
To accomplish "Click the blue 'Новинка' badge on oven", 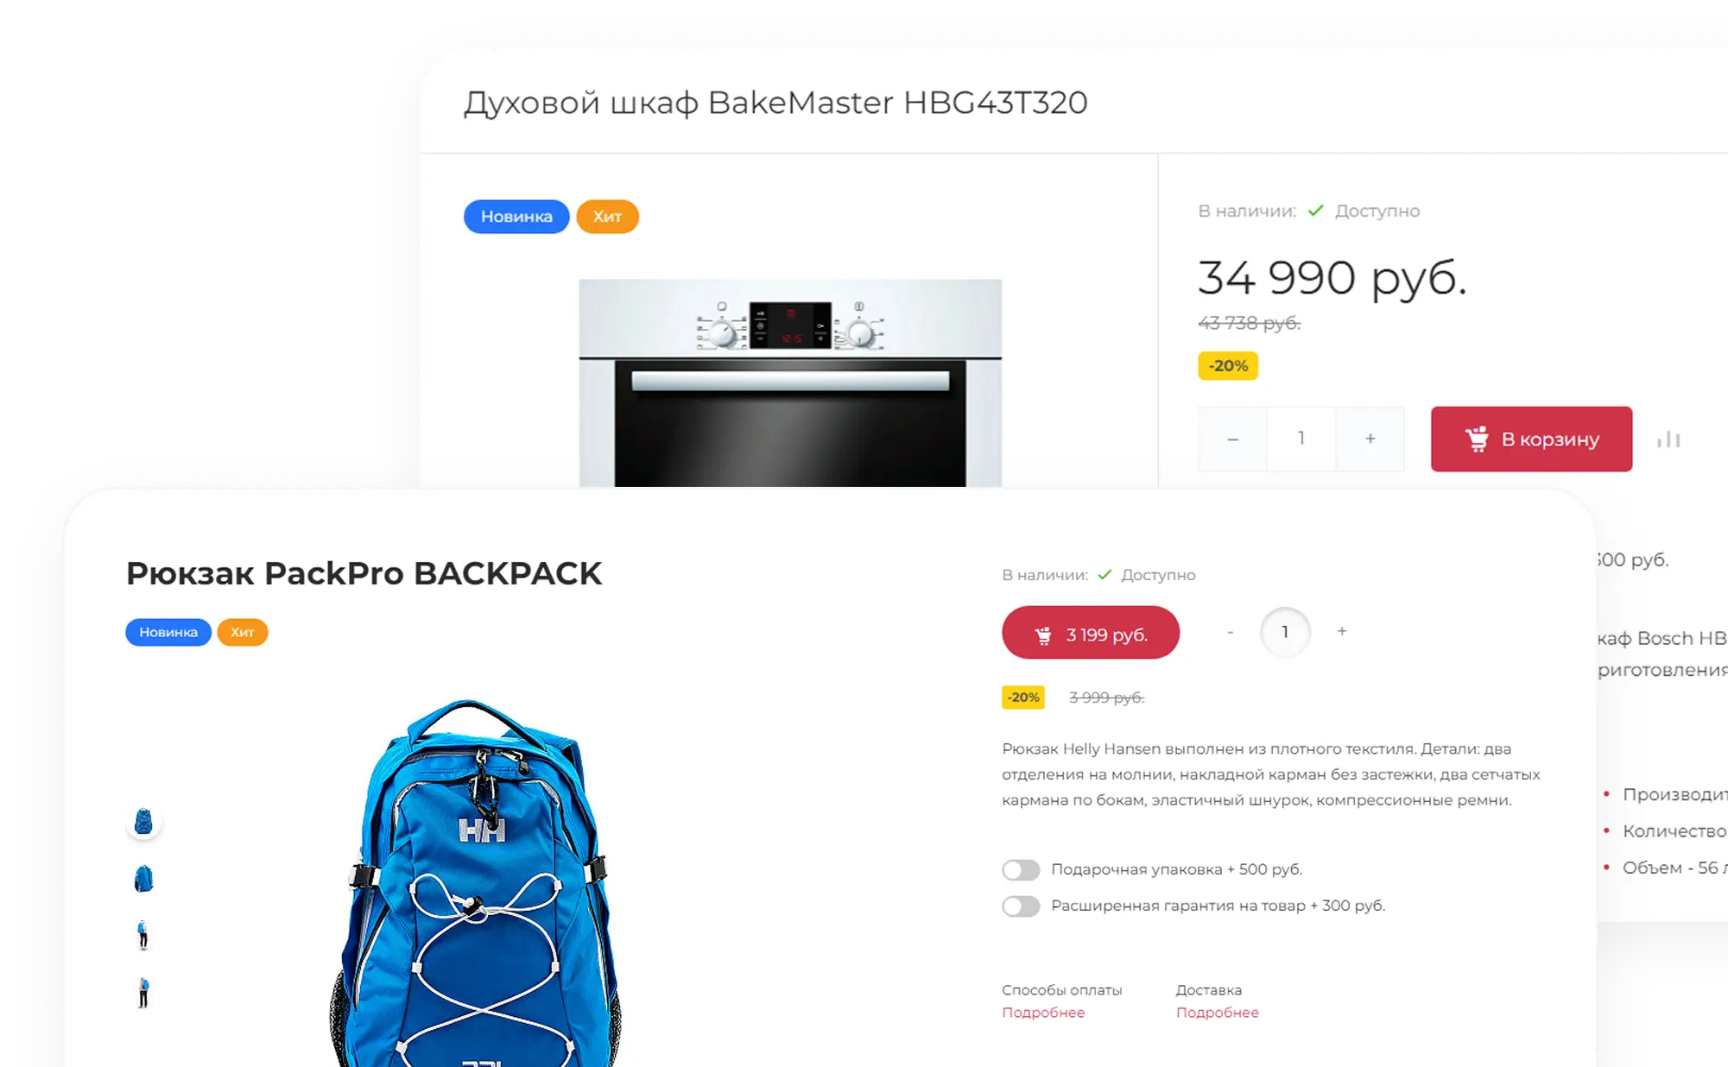I will [516, 217].
